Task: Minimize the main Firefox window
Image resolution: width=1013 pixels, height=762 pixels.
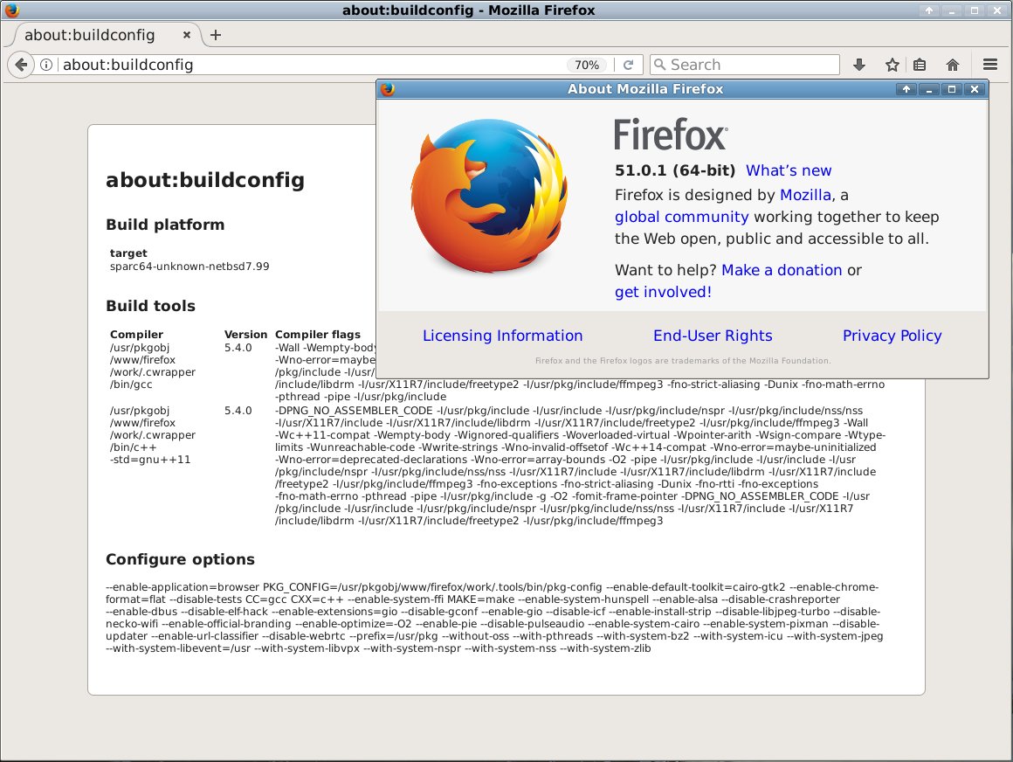Action: coord(952,10)
